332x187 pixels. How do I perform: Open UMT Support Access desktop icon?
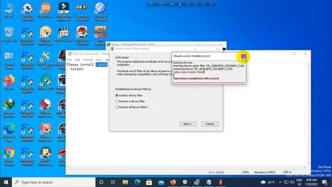tap(46, 60)
